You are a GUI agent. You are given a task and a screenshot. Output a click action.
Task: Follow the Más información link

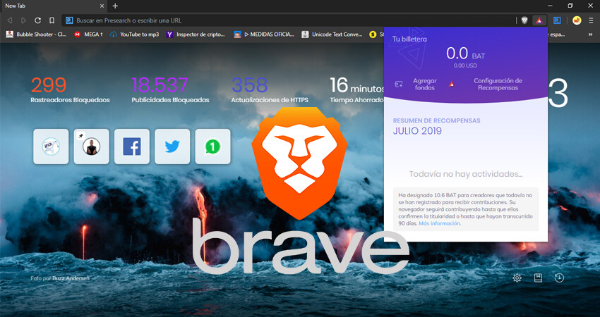[440, 223]
